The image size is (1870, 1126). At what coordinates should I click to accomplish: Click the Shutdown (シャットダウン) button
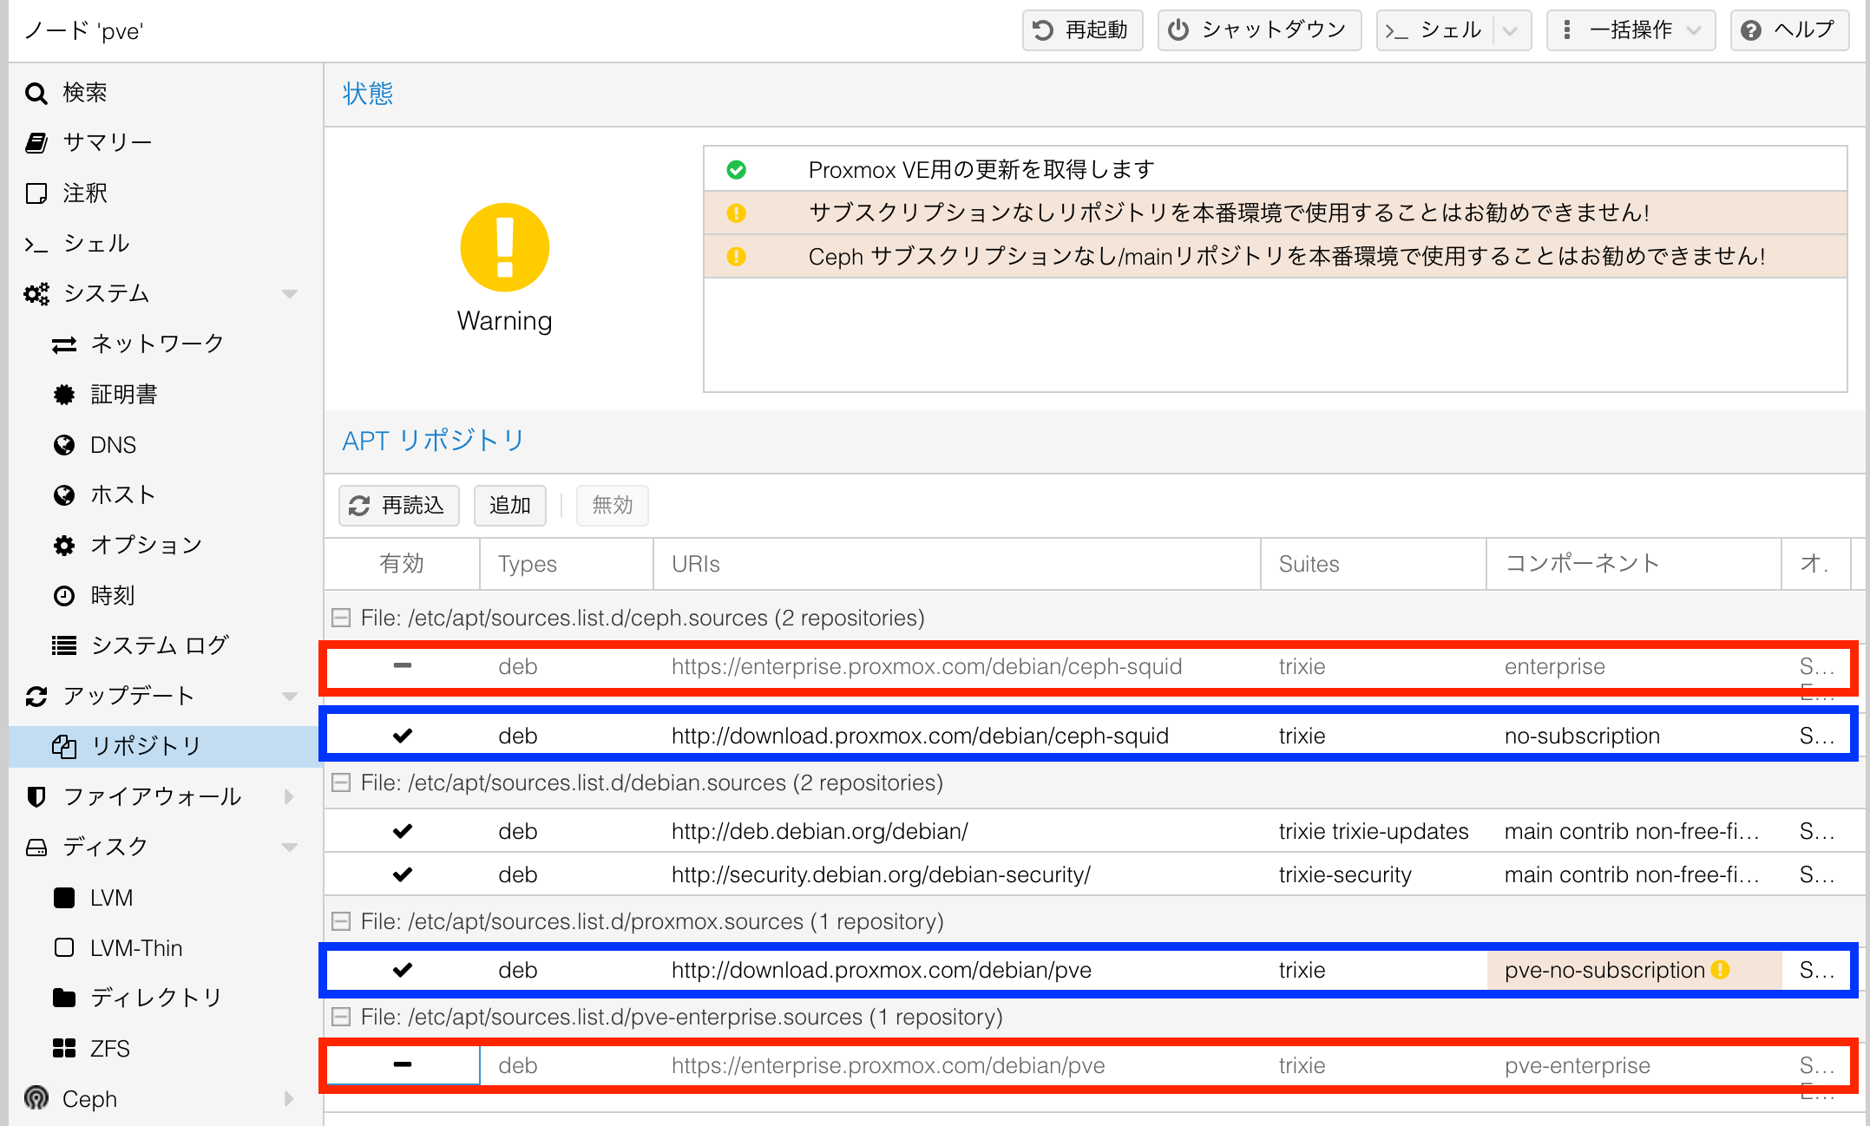[1259, 30]
